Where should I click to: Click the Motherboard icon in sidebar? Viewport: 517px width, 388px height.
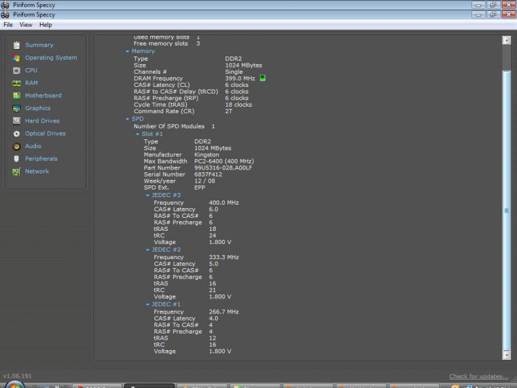click(x=17, y=96)
